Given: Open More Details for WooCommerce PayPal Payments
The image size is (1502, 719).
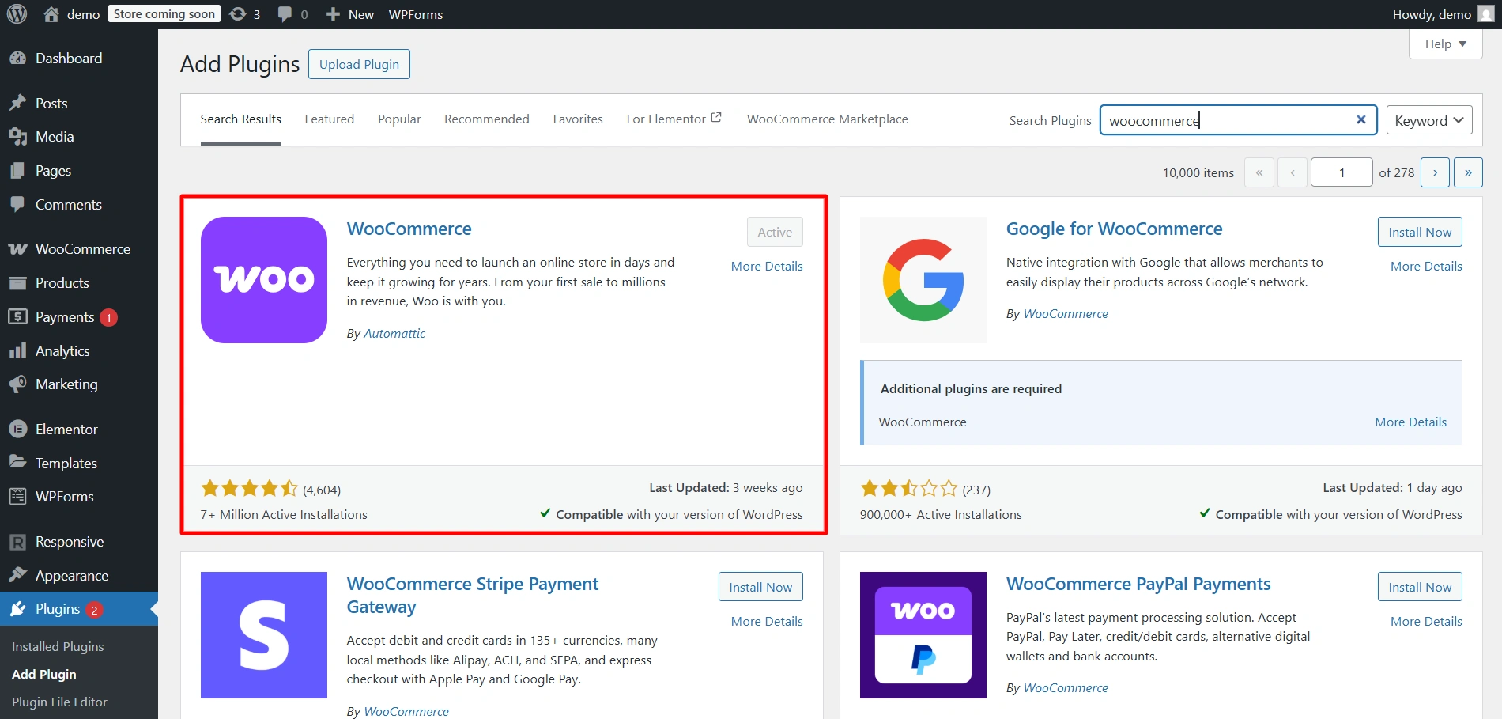Looking at the screenshot, I should click(x=1426, y=622).
